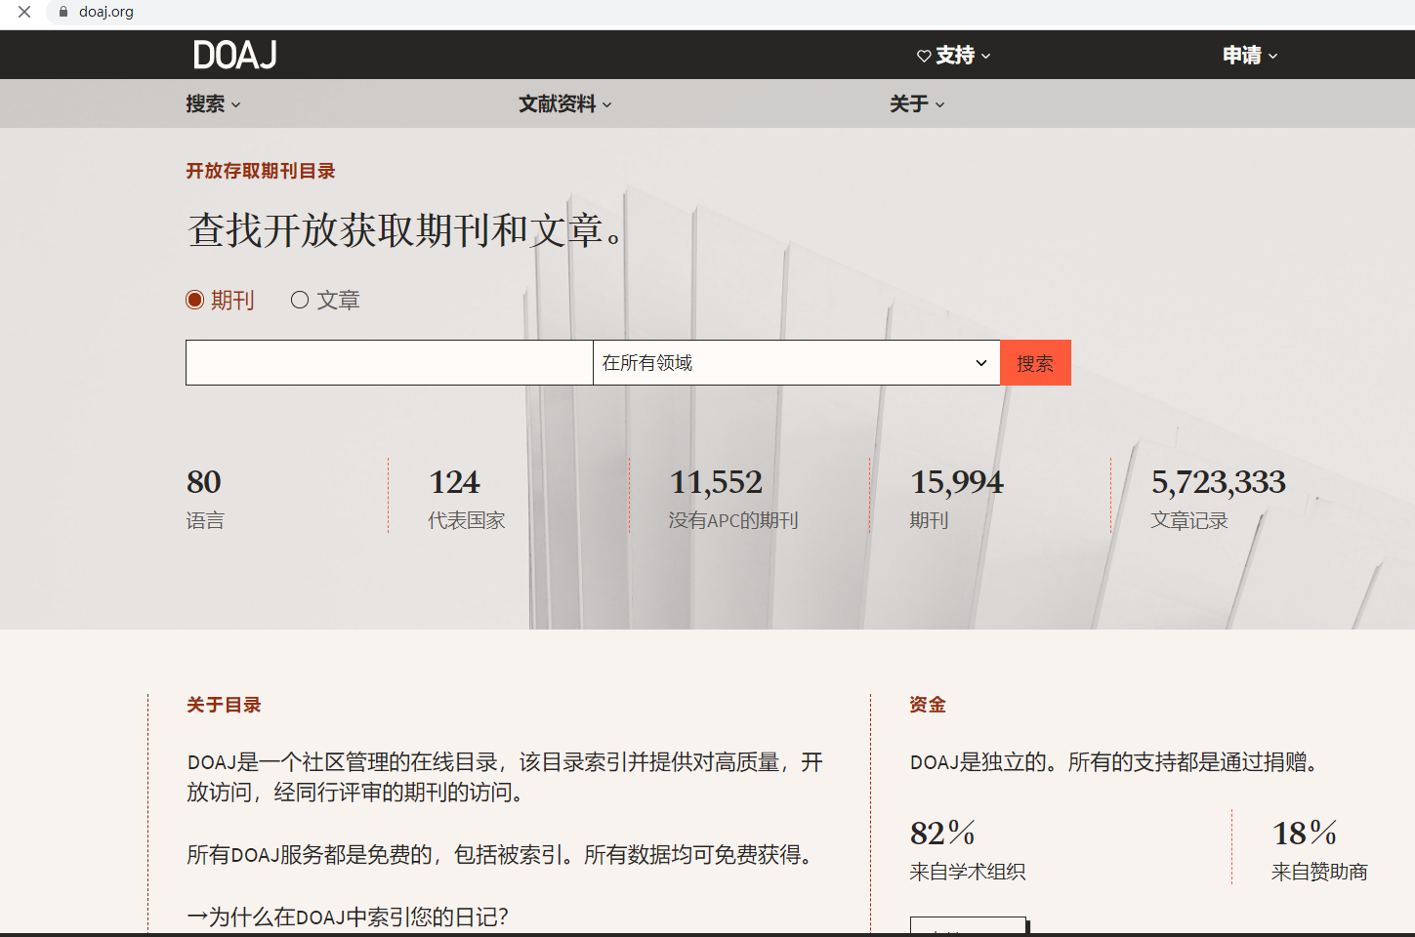This screenshot has height=937, width=1415.
Task: Open the 支持 menu
Action: point(955,56)
